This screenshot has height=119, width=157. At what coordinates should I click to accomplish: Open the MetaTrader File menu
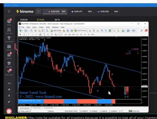23,27
